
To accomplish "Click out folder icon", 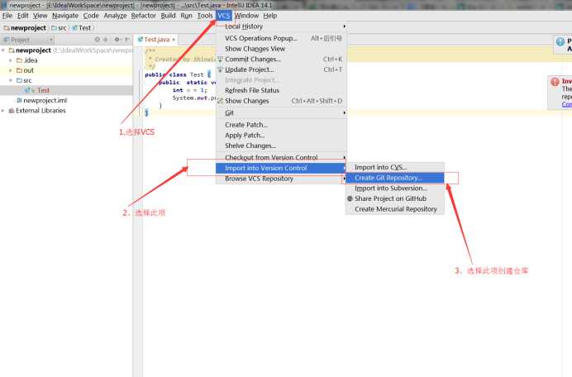I will tap(19, 70).
